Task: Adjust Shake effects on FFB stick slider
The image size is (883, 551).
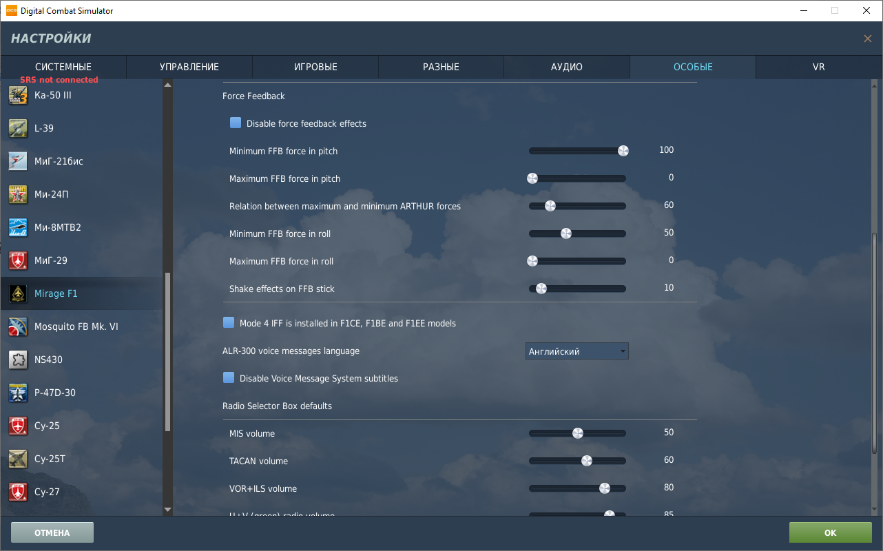Action: click(x=577, y=289)
